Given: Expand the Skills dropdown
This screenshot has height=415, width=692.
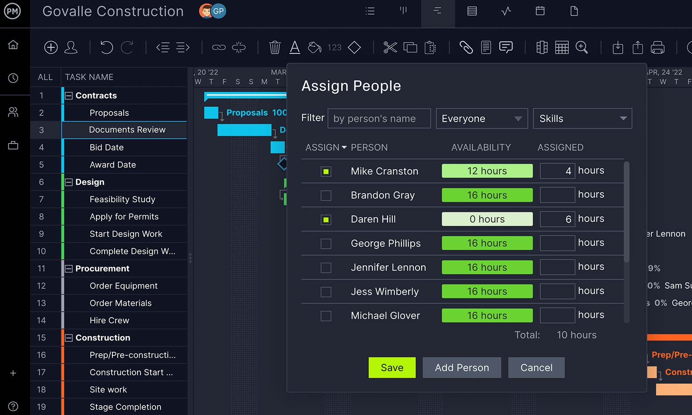Looking at the screenshot, I should 582,118.
